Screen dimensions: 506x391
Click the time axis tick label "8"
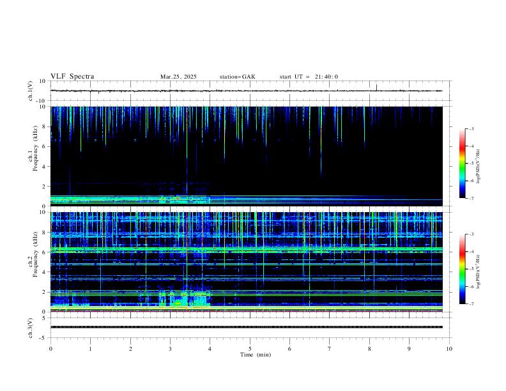(x=369, y=349)
